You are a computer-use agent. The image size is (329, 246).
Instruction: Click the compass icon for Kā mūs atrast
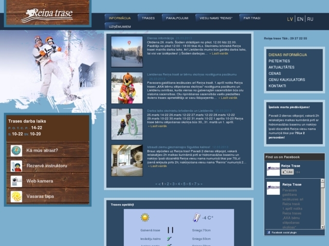(x=16, y=151)
